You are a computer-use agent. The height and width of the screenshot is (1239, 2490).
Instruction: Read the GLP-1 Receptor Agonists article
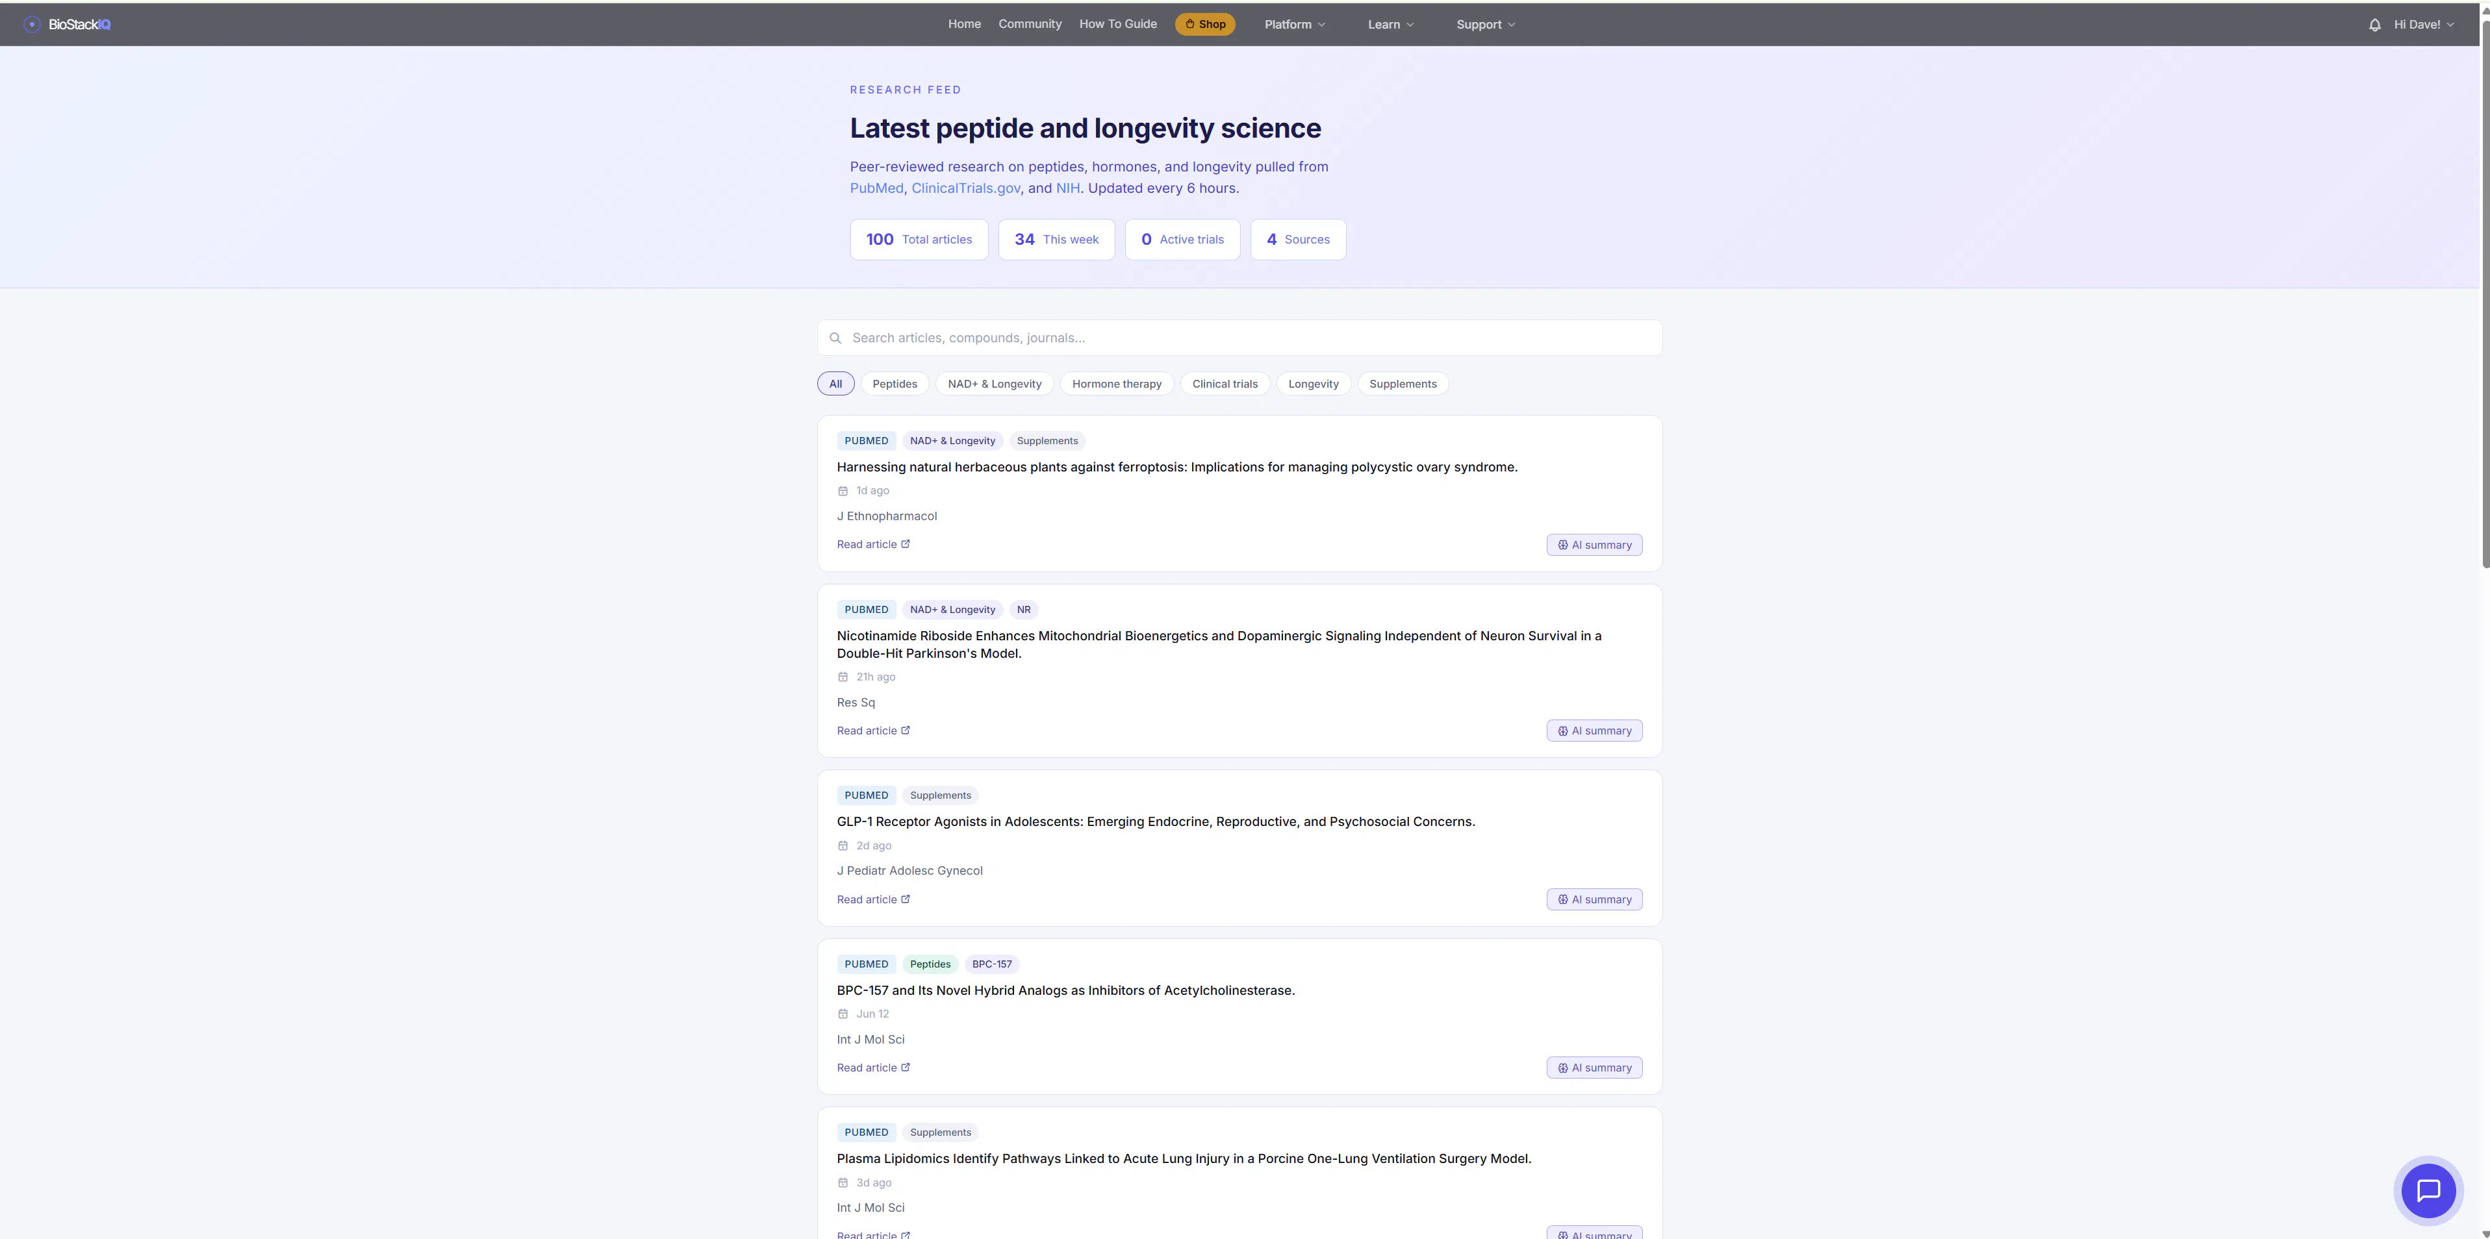click(x=873, y=900)
